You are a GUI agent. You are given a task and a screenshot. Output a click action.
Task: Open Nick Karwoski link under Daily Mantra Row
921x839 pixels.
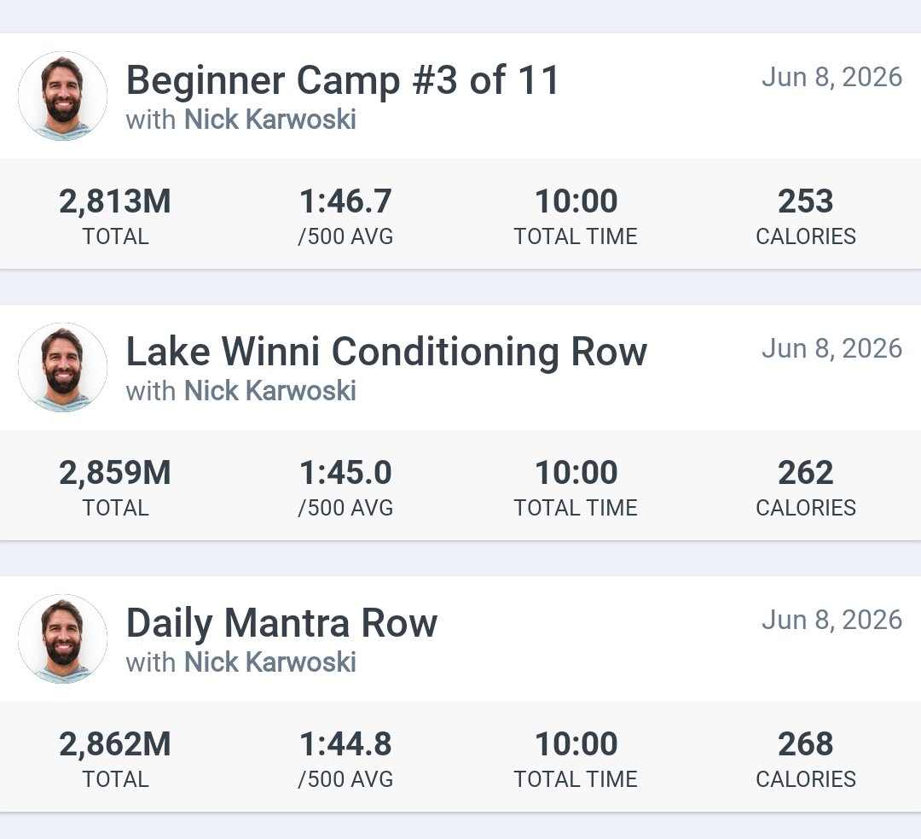270,662
